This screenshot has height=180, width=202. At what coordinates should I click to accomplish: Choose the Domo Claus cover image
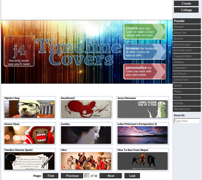click(29, 135)
